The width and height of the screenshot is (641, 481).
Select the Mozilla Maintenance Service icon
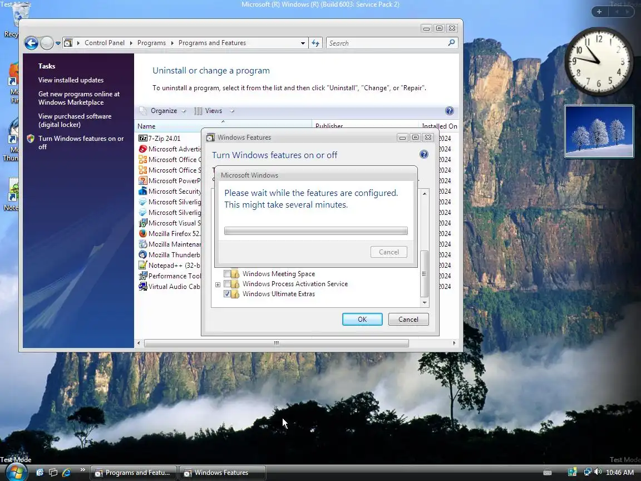click(x=142, y=244)
